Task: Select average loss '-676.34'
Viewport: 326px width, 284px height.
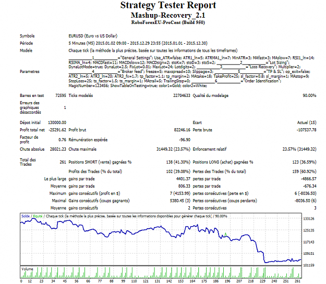Action: pyautogui.click(x=310, y=186)
